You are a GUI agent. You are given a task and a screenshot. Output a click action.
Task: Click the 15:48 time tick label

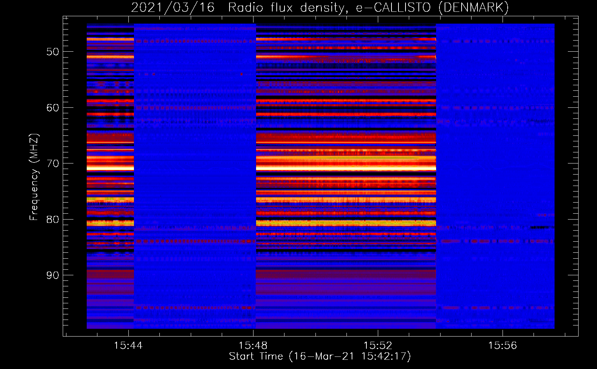(253, 345)
